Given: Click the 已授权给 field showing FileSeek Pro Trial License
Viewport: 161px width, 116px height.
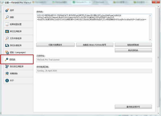Looking at the screenshot, I should [x=94, y=60].
